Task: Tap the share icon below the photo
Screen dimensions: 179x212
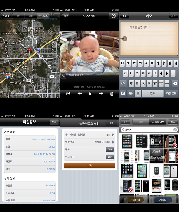Action: tap(69, 94)
